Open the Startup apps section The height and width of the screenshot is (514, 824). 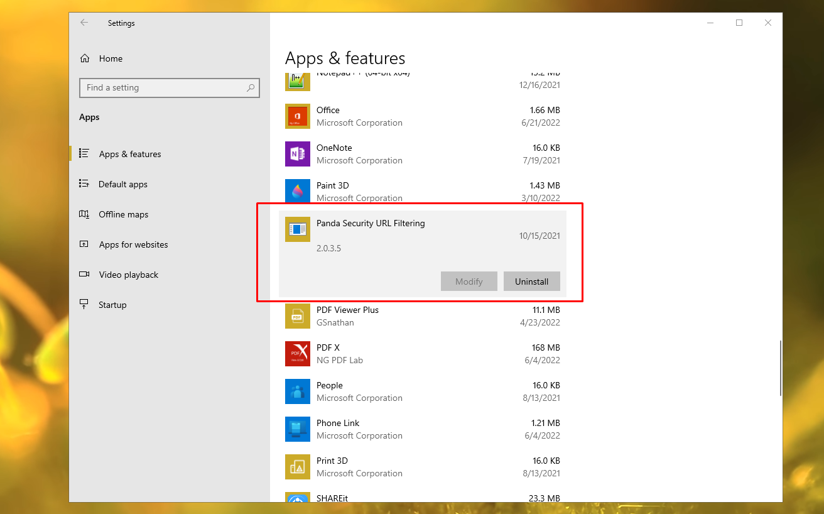[112, 305]
